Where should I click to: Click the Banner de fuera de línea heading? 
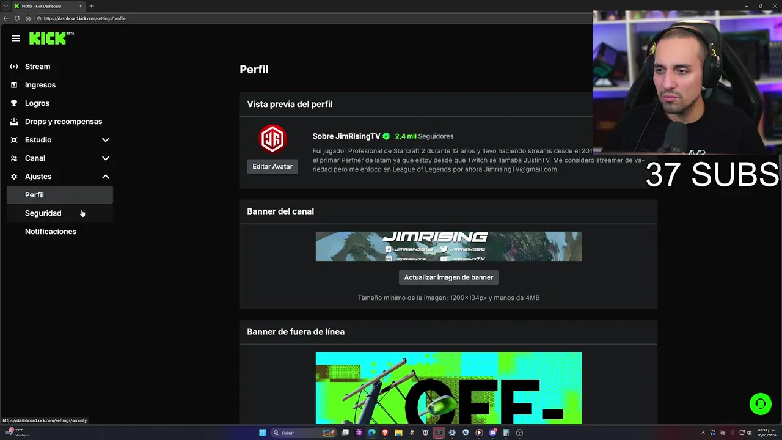pos(296,332)
